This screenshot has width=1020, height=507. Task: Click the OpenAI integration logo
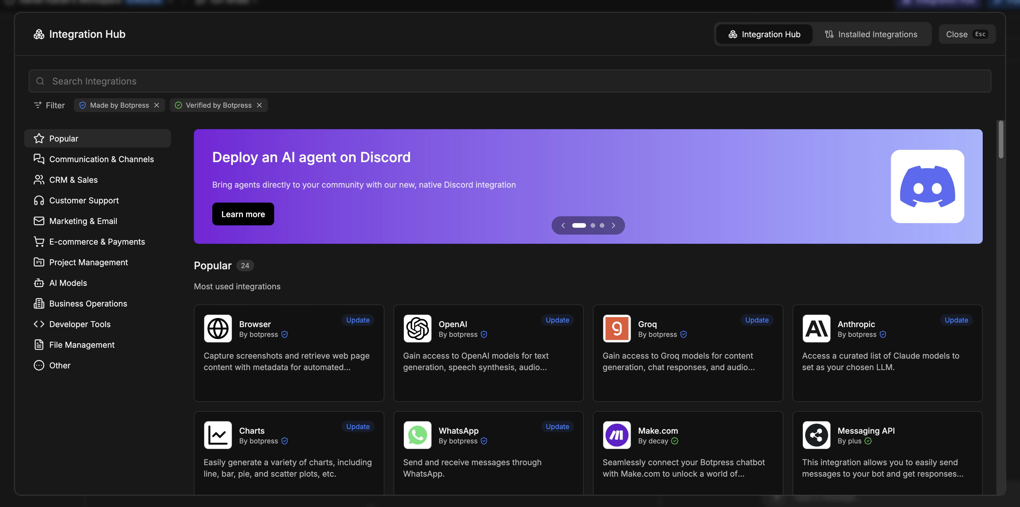coord(417,328)
